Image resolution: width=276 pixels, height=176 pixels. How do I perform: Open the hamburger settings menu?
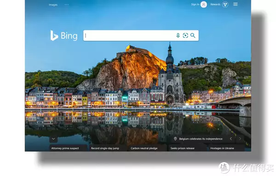(236, 4)
